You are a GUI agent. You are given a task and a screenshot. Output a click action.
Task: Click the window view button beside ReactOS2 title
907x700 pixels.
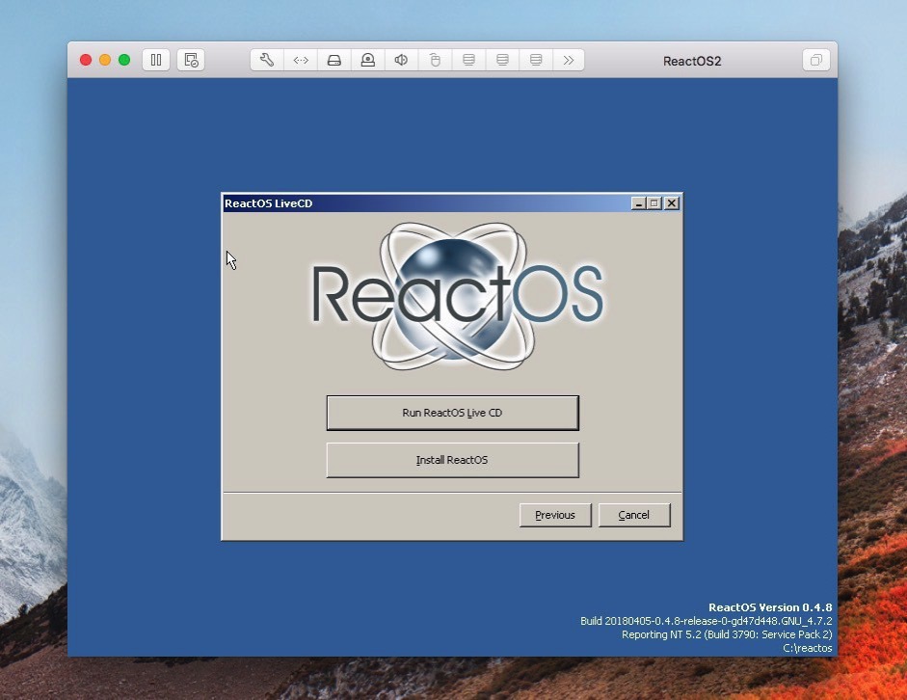coord(815,60)
